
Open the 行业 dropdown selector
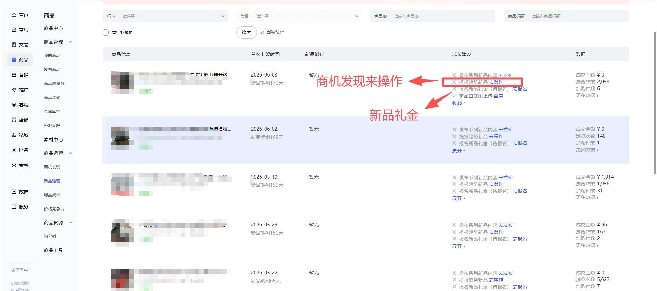165,16
